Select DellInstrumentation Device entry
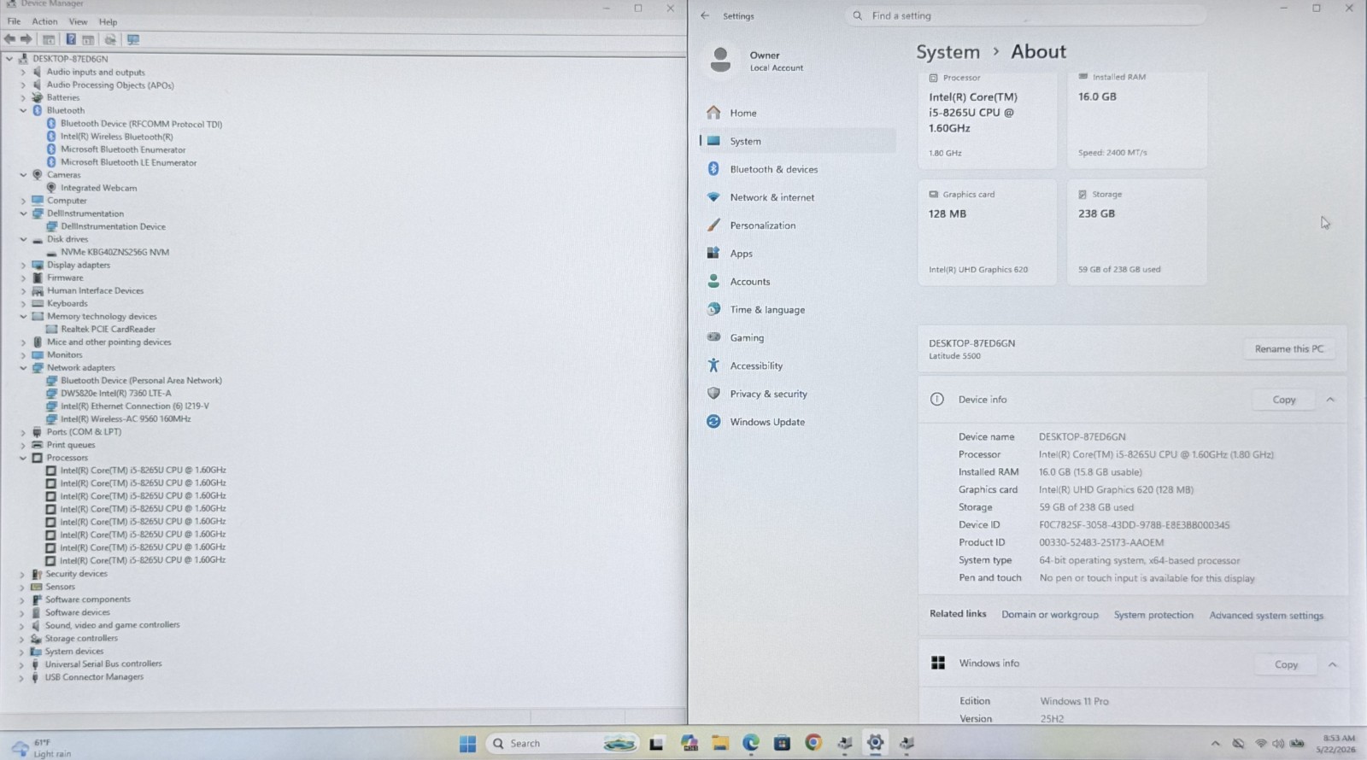The width and height of the screenshot is (1367, 760). 113,227
